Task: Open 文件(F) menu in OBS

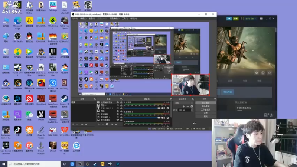Action: click(75, 19)
